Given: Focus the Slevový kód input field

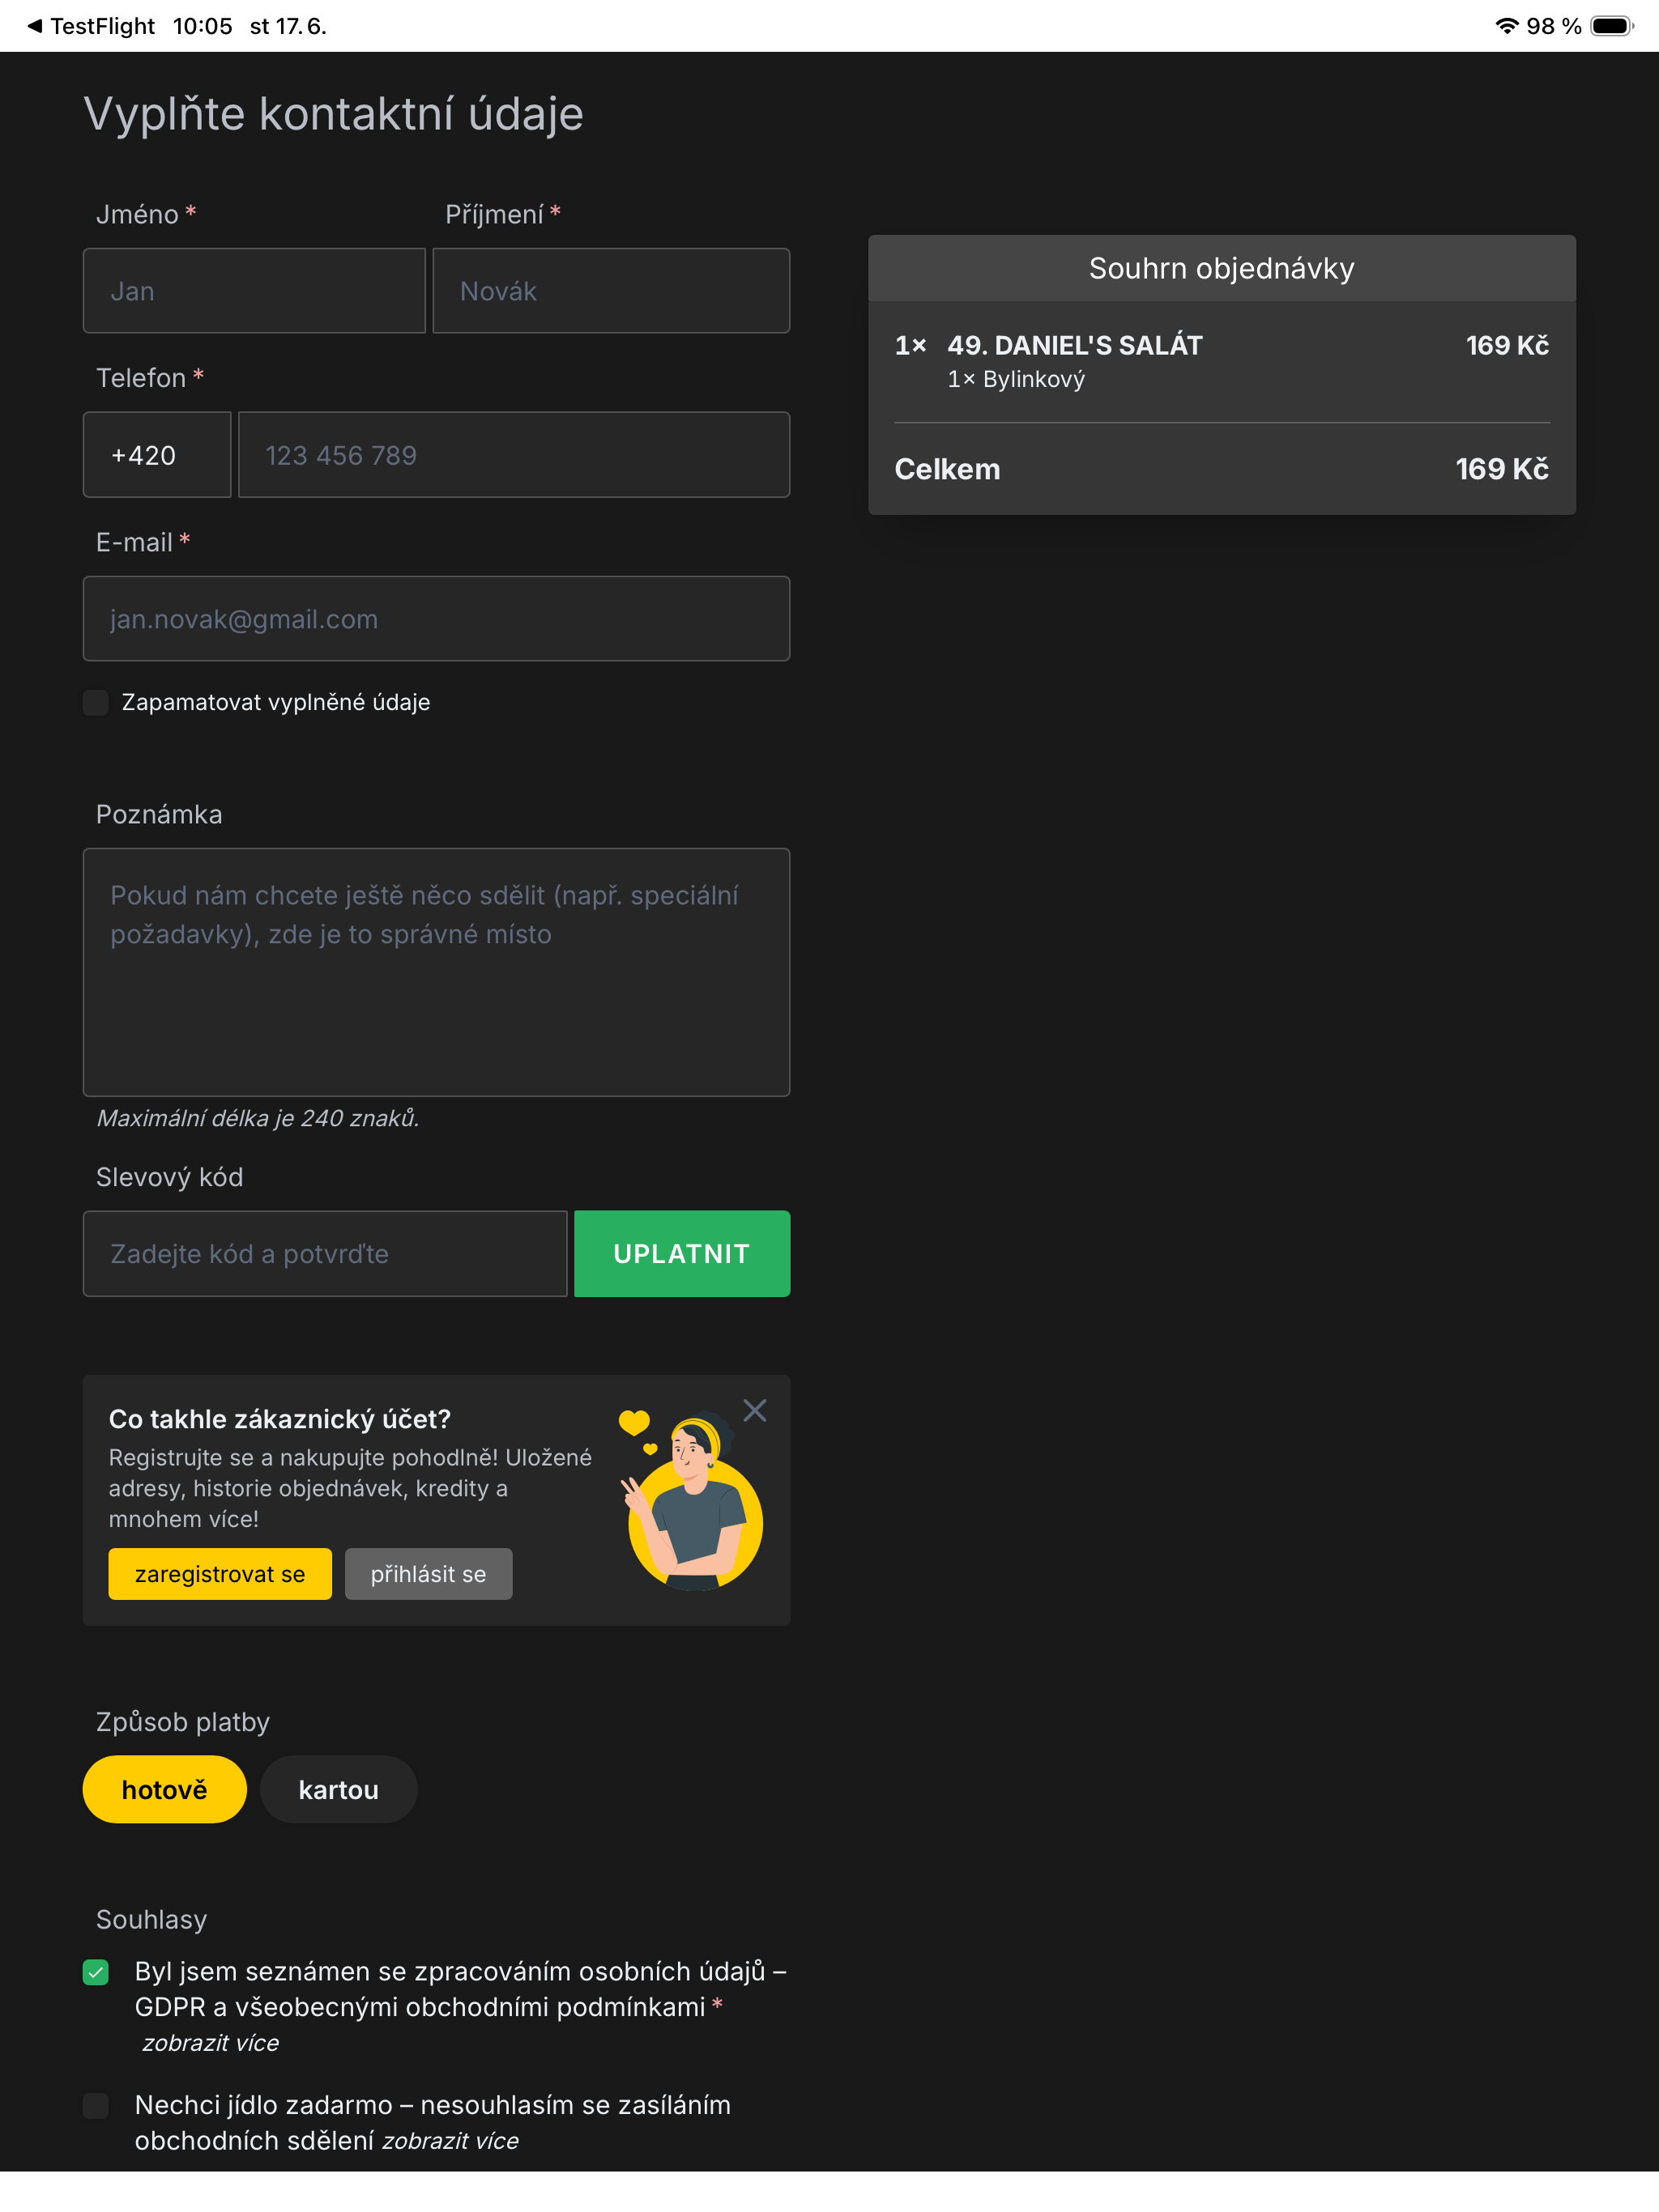Looking at the screenshot, I should (325, 1254).
